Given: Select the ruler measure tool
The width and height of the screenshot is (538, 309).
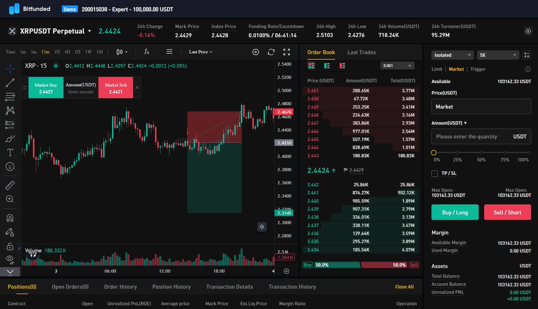Looking at the screenshot, I should [x=10, y=185].
